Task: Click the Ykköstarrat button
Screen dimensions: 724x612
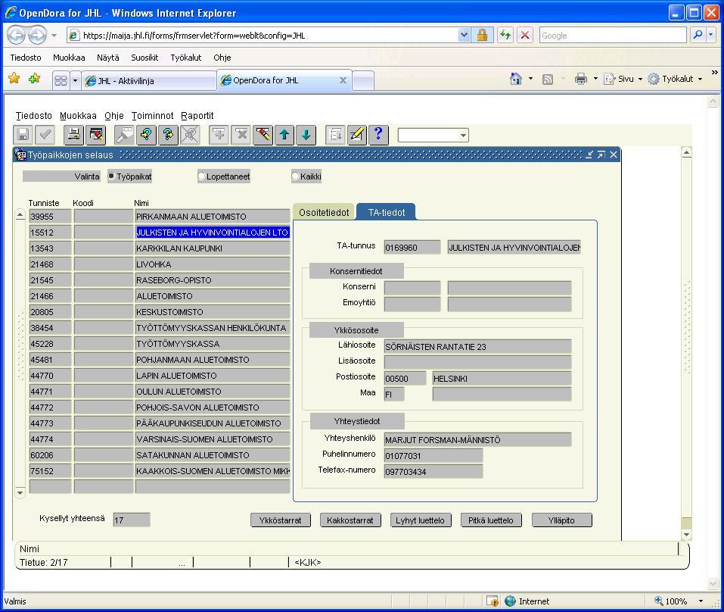Action: pyautogui.click(x=280, y=520)
